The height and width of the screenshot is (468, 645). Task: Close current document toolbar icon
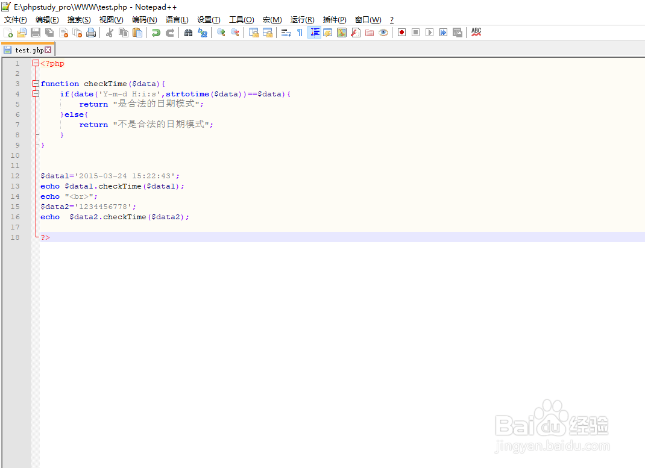64,33
